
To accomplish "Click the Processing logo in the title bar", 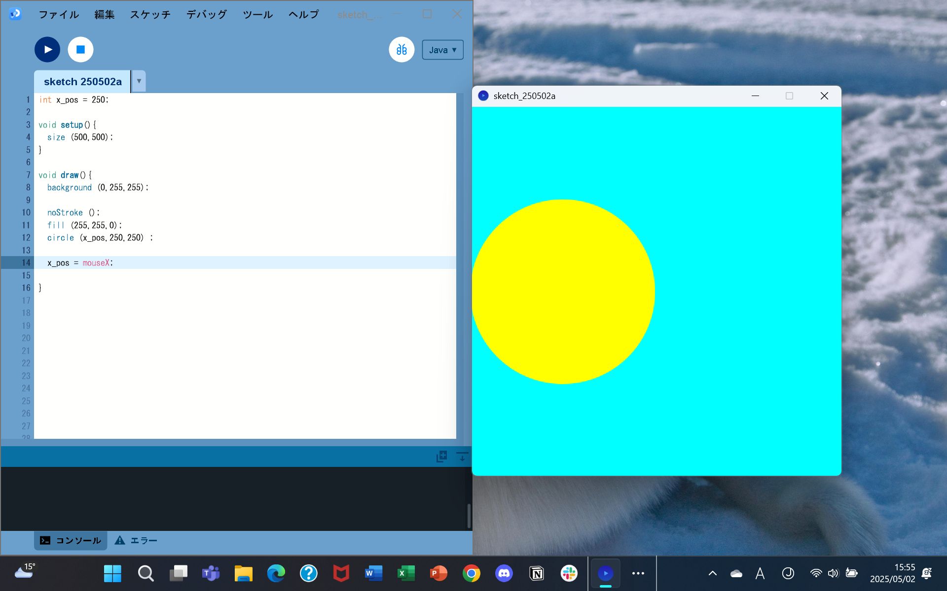I will click(x=15, y=14).
